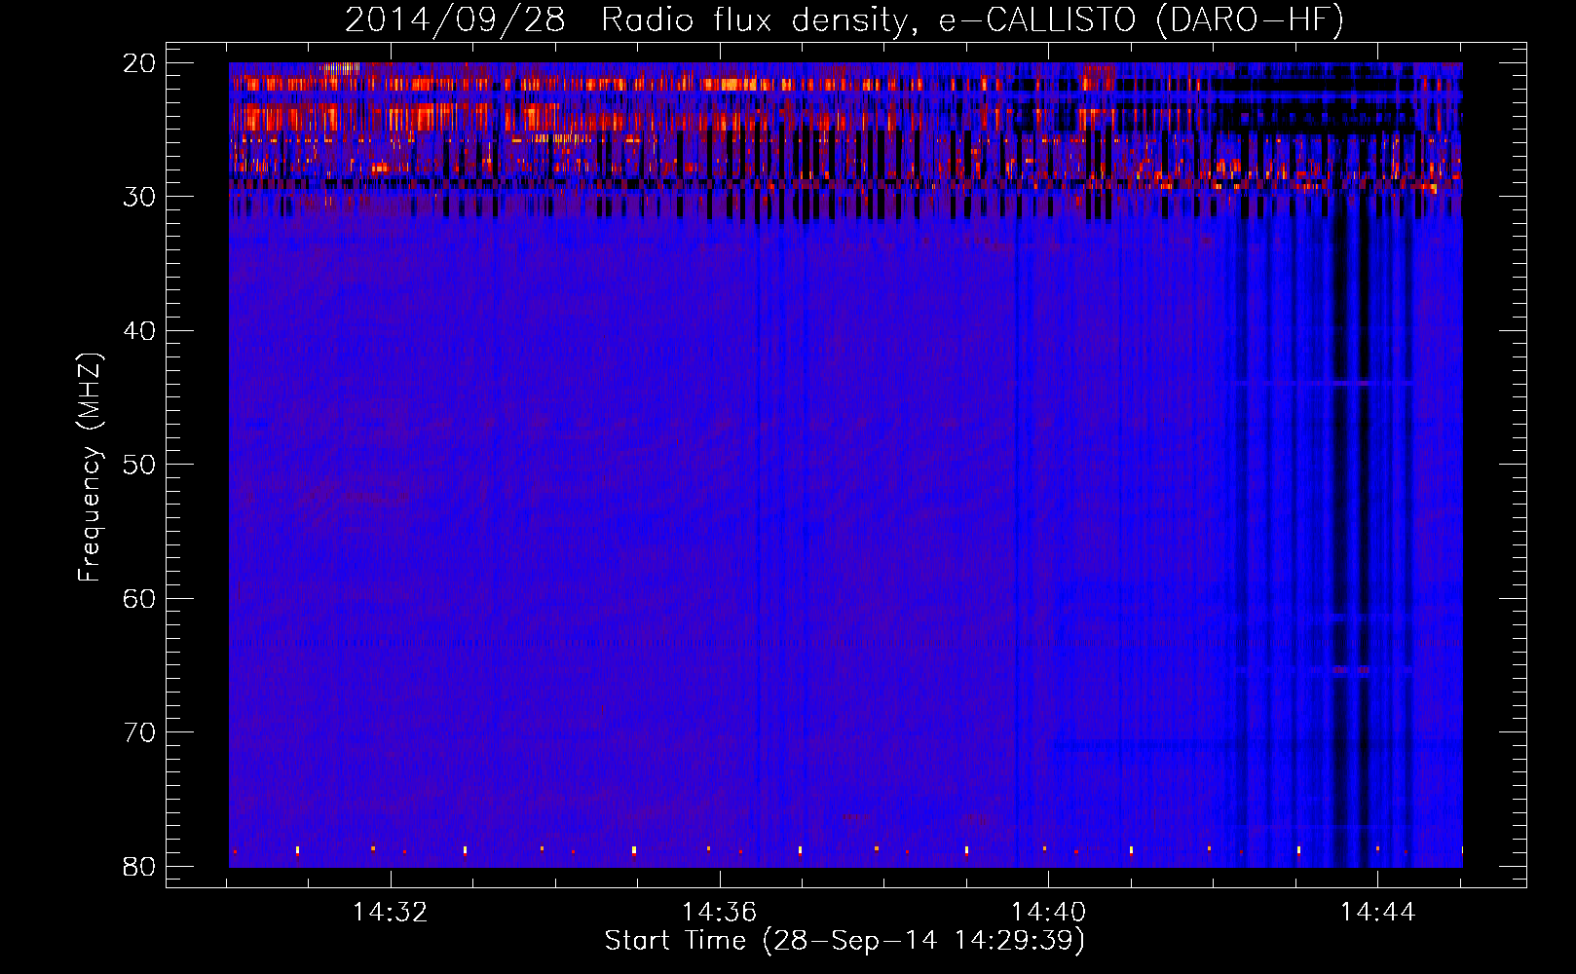This screenshot has height=974, width=1576.
Task: Click the 40 MHz frequency tick label
Action: coord(140,331)
